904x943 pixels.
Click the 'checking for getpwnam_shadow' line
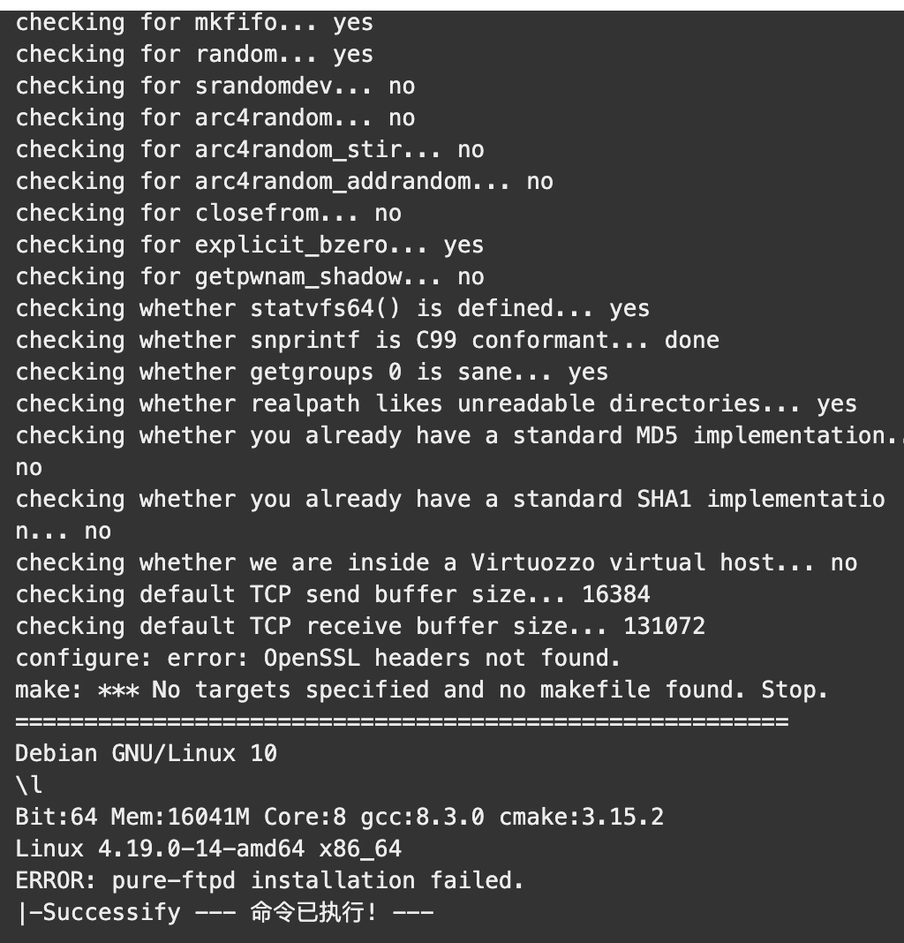(x=250, y=276)
